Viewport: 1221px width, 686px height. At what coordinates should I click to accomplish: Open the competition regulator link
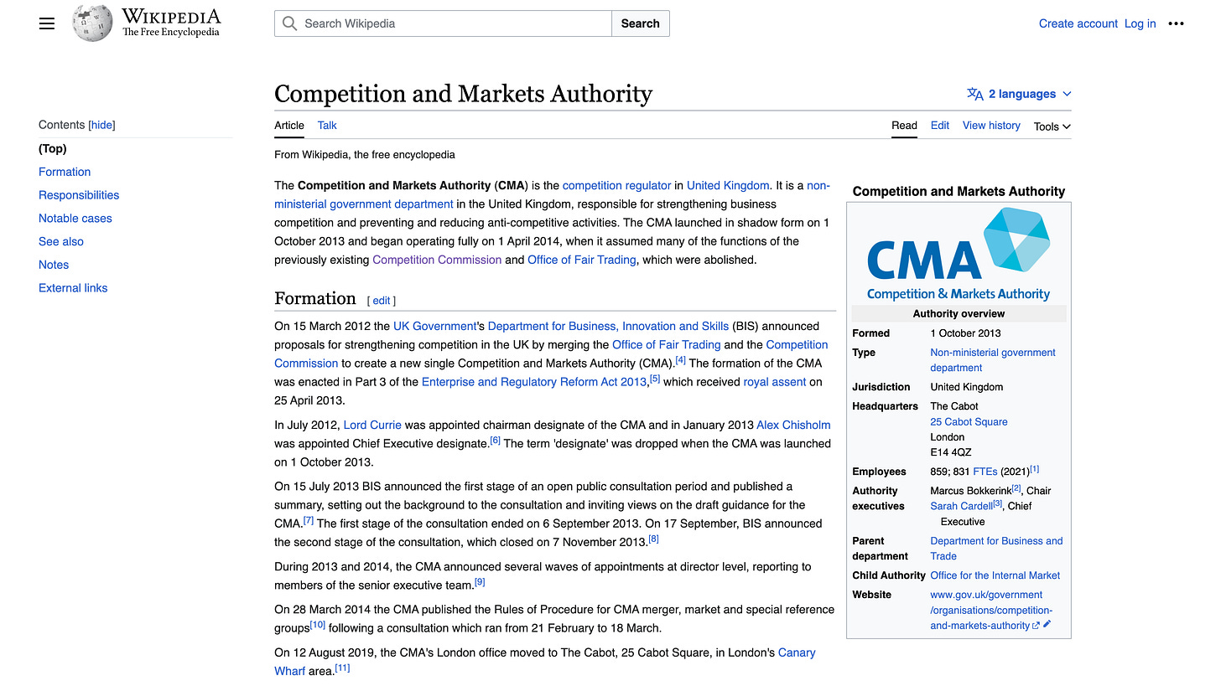pos(616,186)
